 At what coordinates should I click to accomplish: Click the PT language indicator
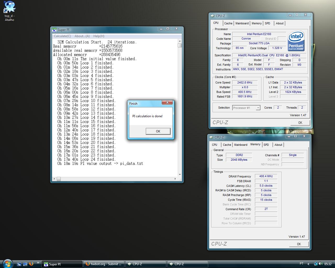[x=301, y=264]
